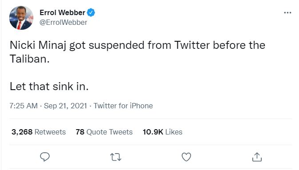View the 3,268 Retweets list
299x170 pixels.
(39, 132)
